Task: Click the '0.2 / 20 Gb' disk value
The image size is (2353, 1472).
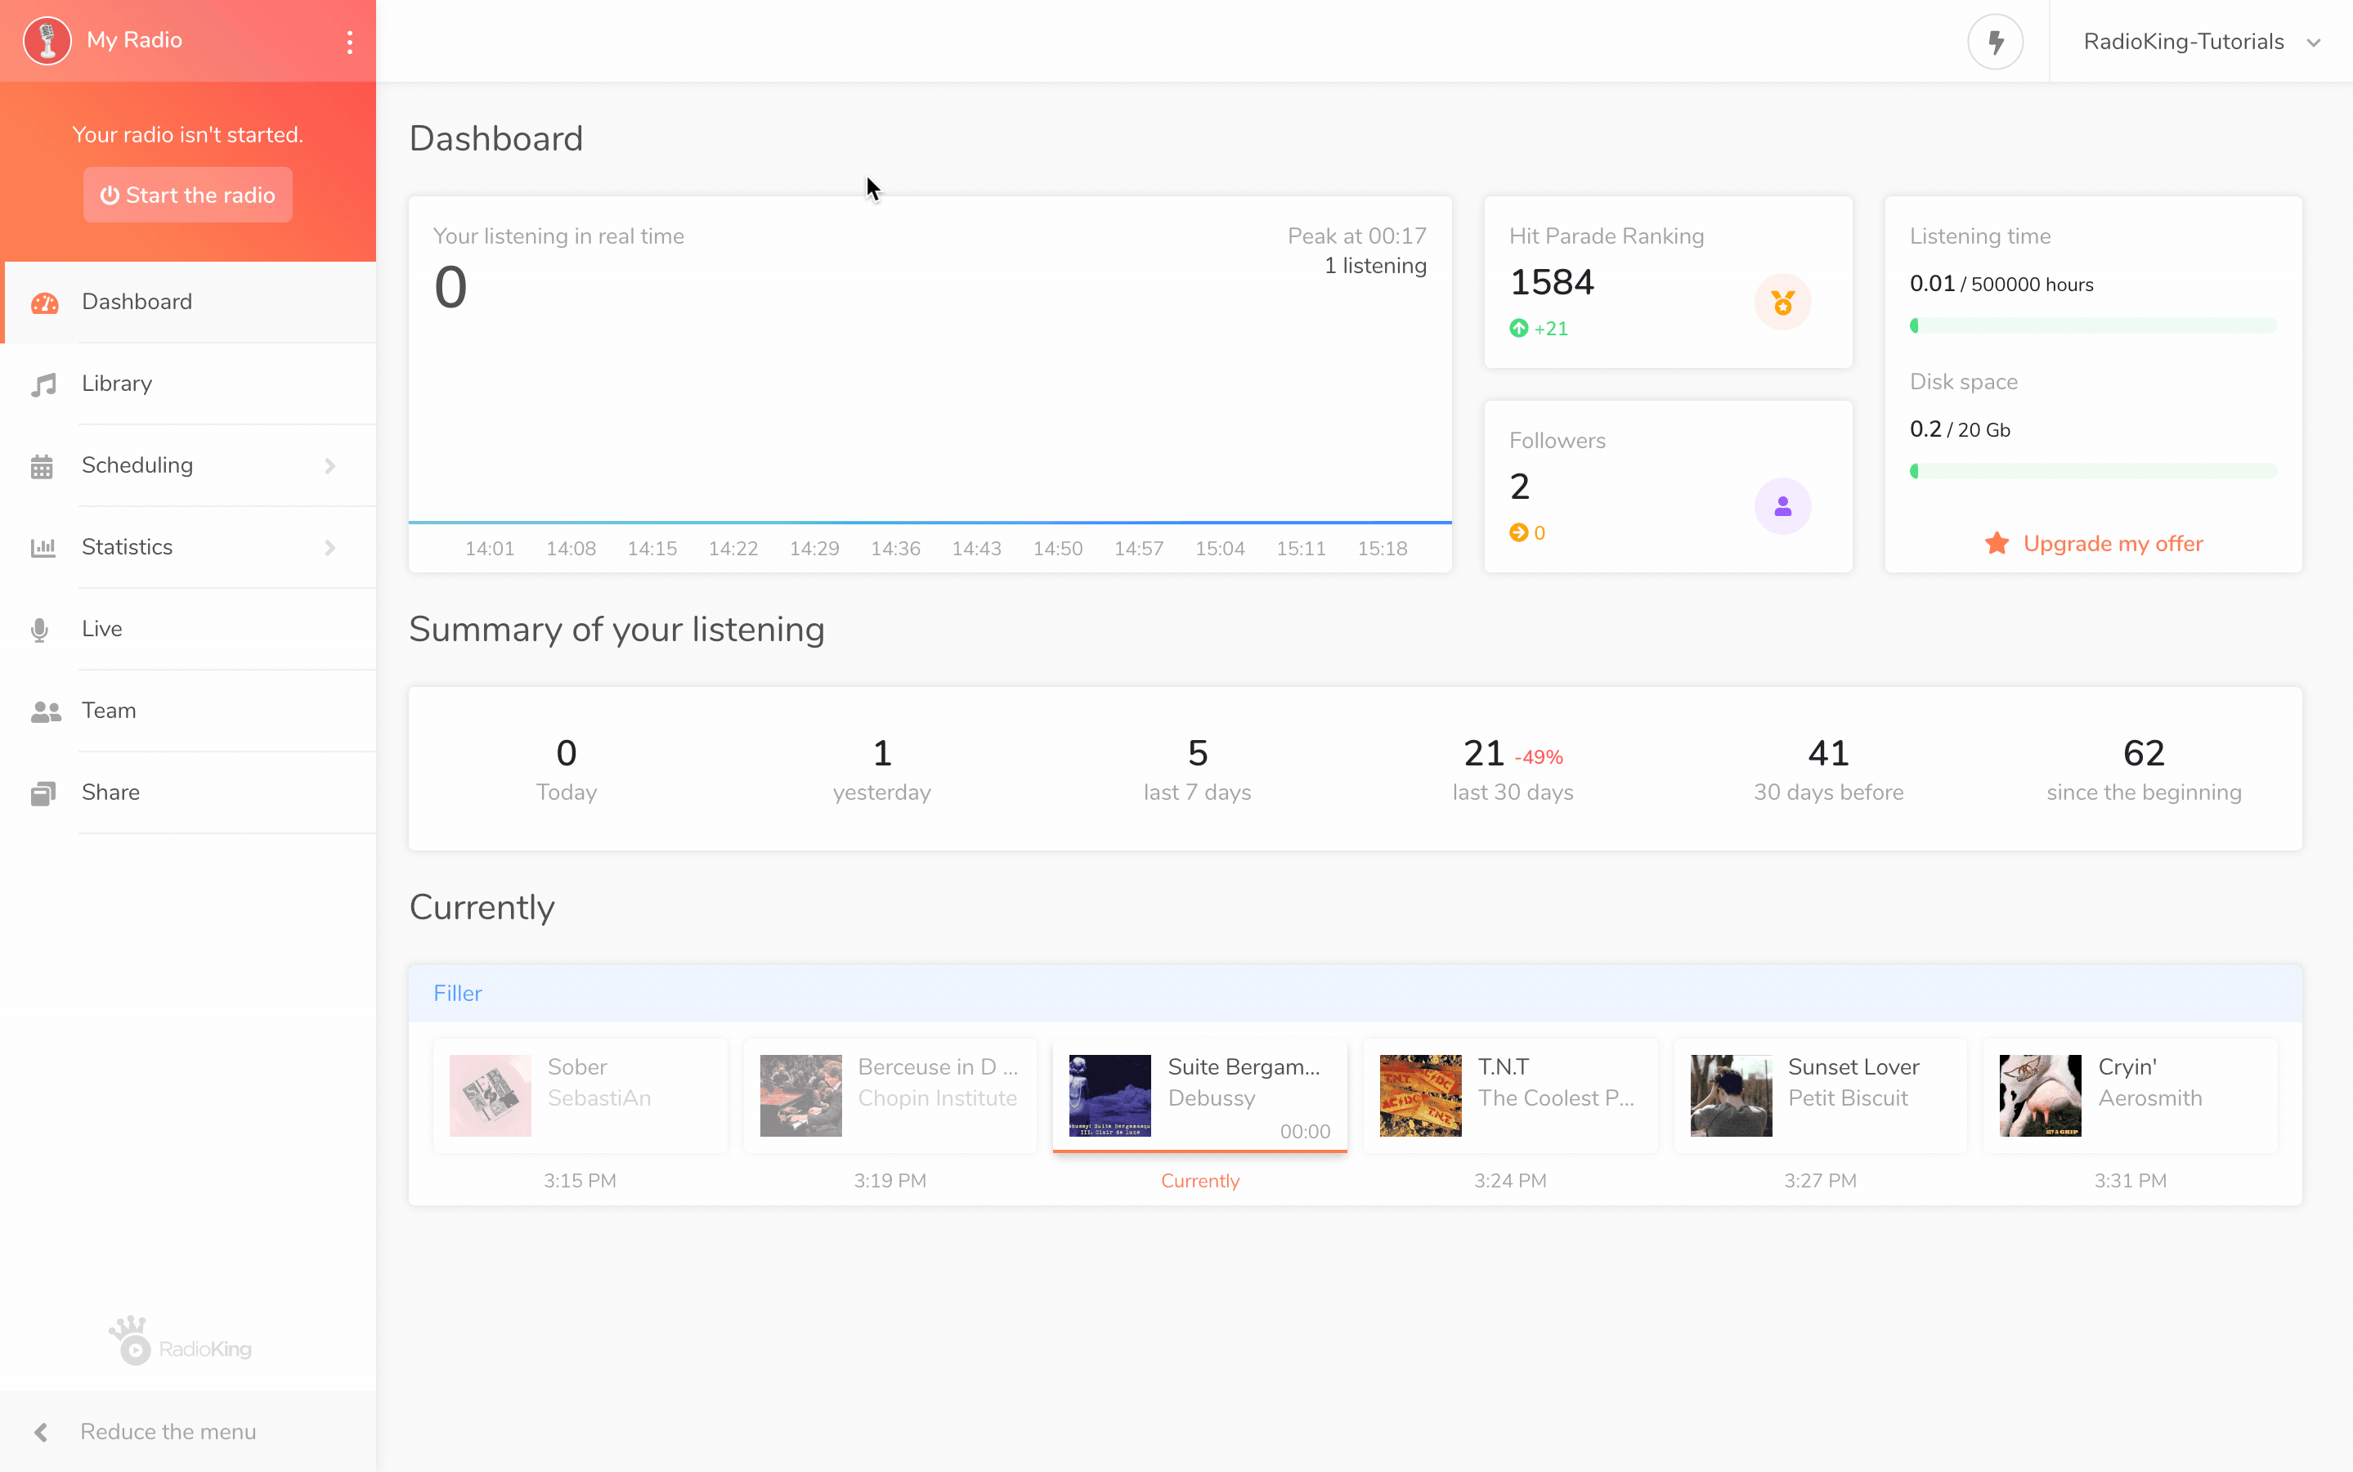Action: click(x=1960, y=429)
